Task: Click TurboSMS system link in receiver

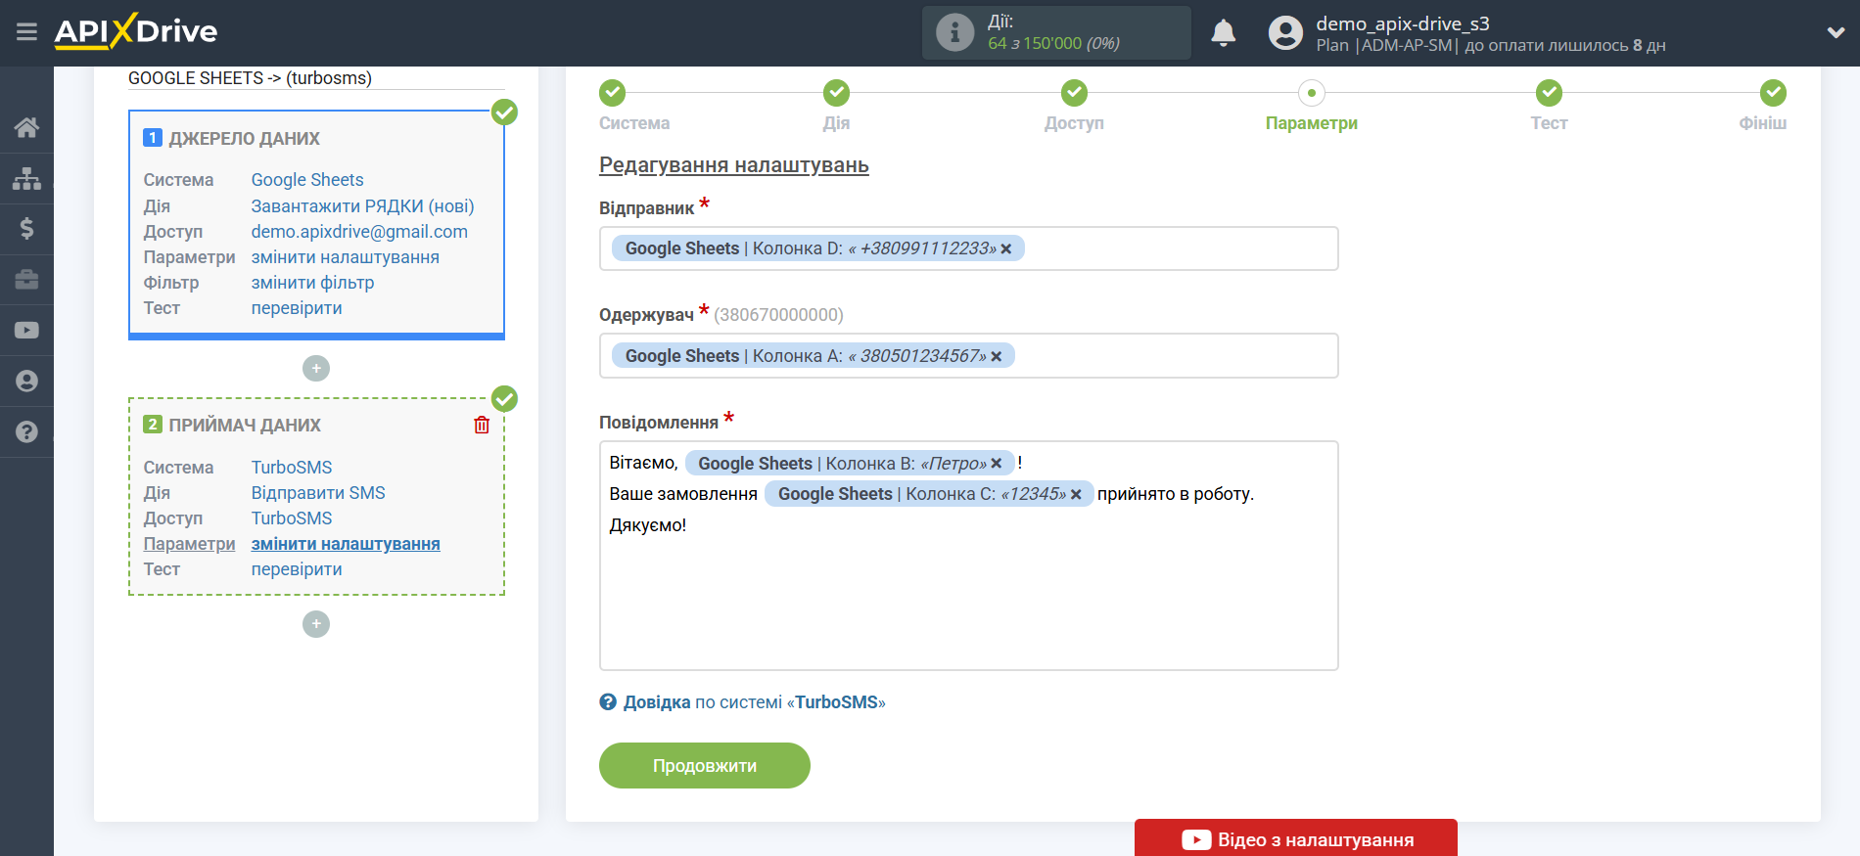Action: [x=292, y=468]
